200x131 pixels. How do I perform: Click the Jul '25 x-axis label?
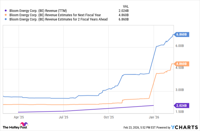click(64, 117)
